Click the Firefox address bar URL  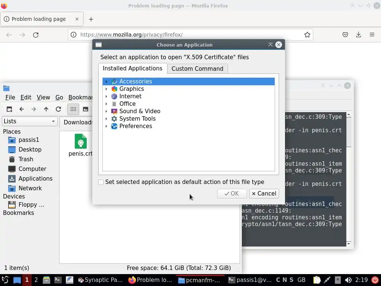[x=131, y=35]
